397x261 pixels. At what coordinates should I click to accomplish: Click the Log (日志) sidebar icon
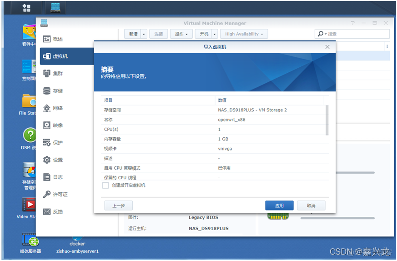point(46,177)
